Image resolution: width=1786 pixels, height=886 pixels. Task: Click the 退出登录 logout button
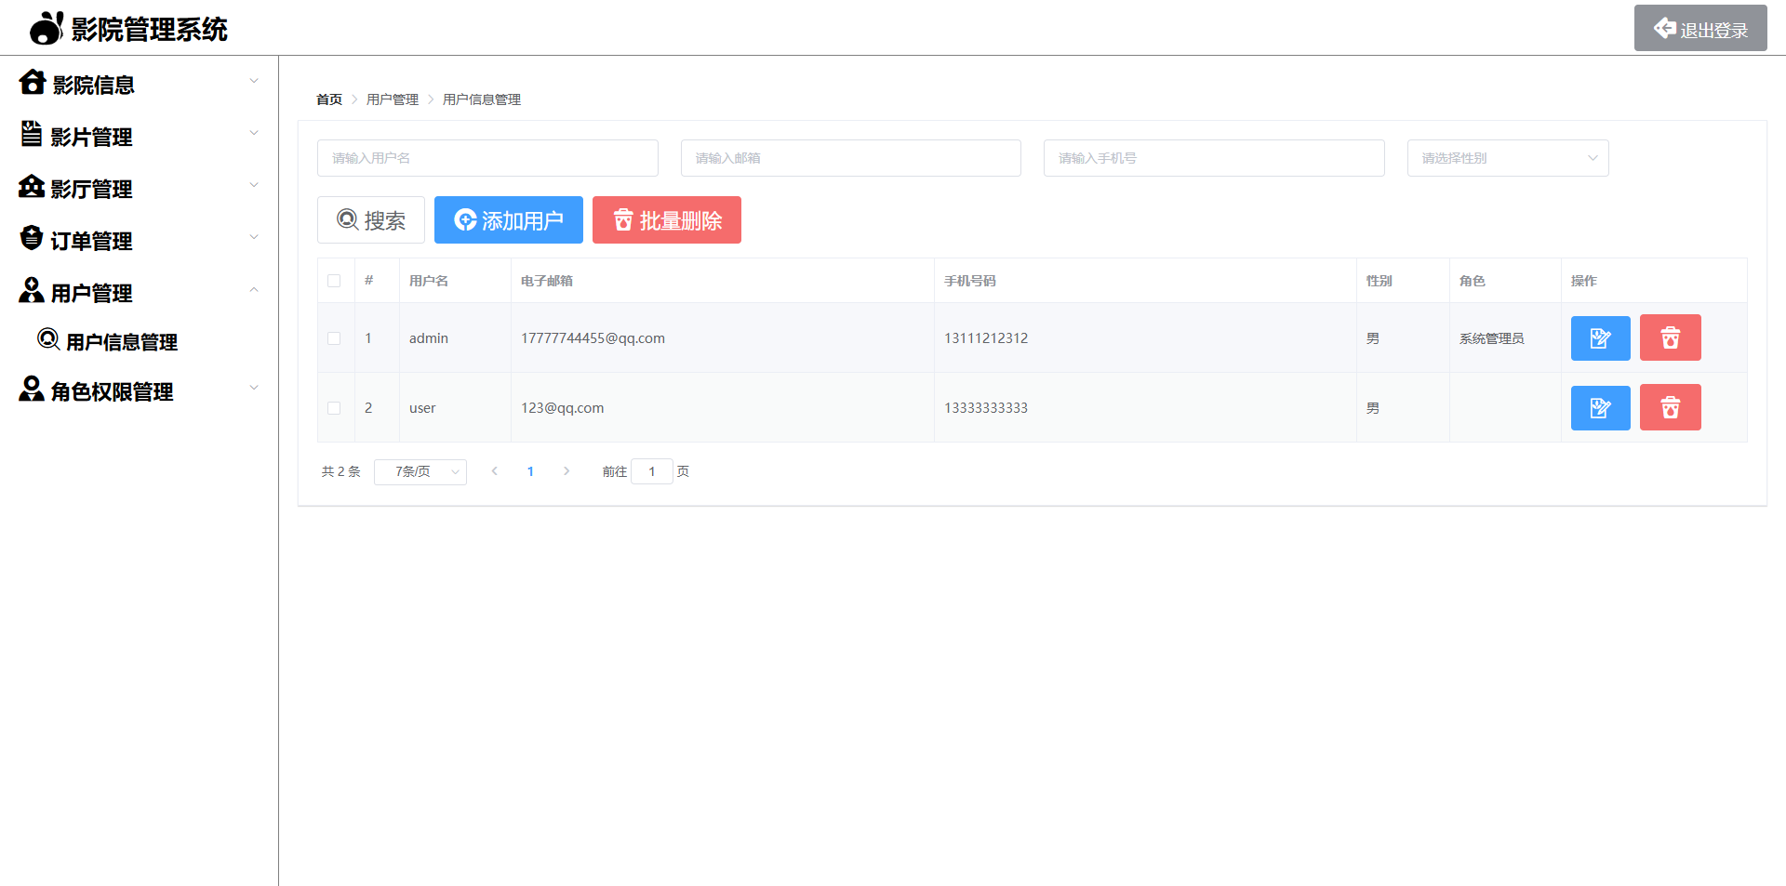1699,28
